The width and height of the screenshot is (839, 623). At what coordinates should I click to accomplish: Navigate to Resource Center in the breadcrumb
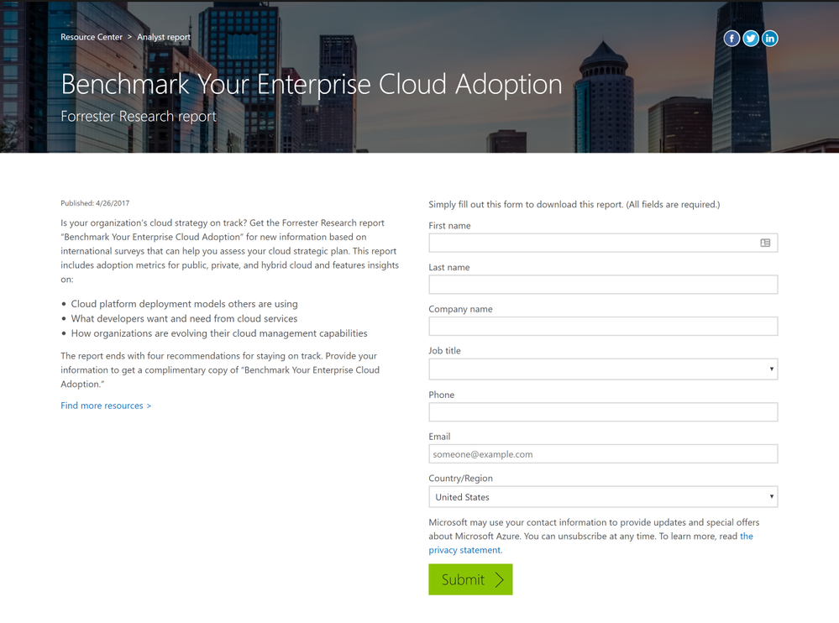92,37
